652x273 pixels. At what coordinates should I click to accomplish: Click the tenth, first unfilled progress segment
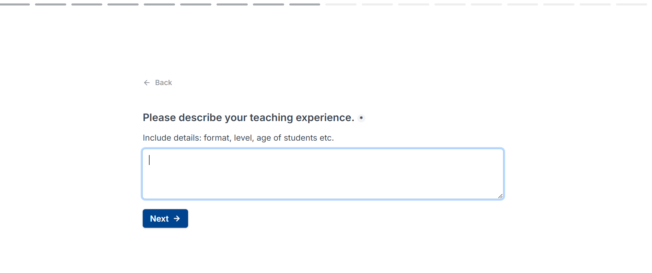tap(341, 4)
